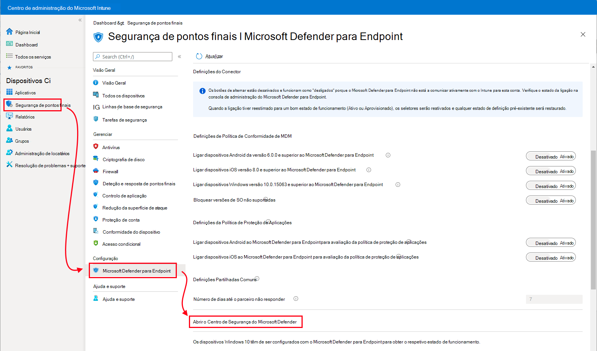597x351 pixels.
Task: Click the Deteção e resposta icon
Action: point(96,183)
